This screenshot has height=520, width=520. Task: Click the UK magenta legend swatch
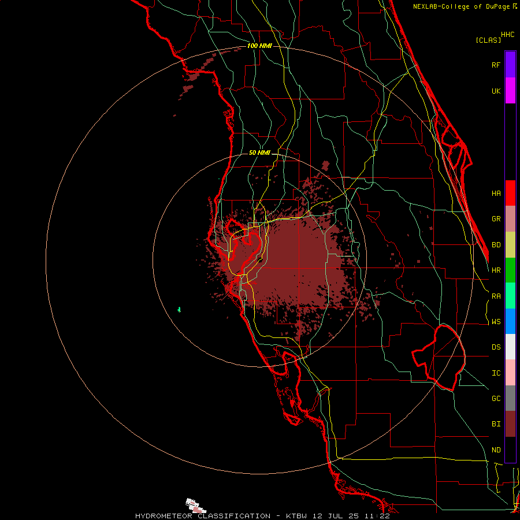(510, 91)
